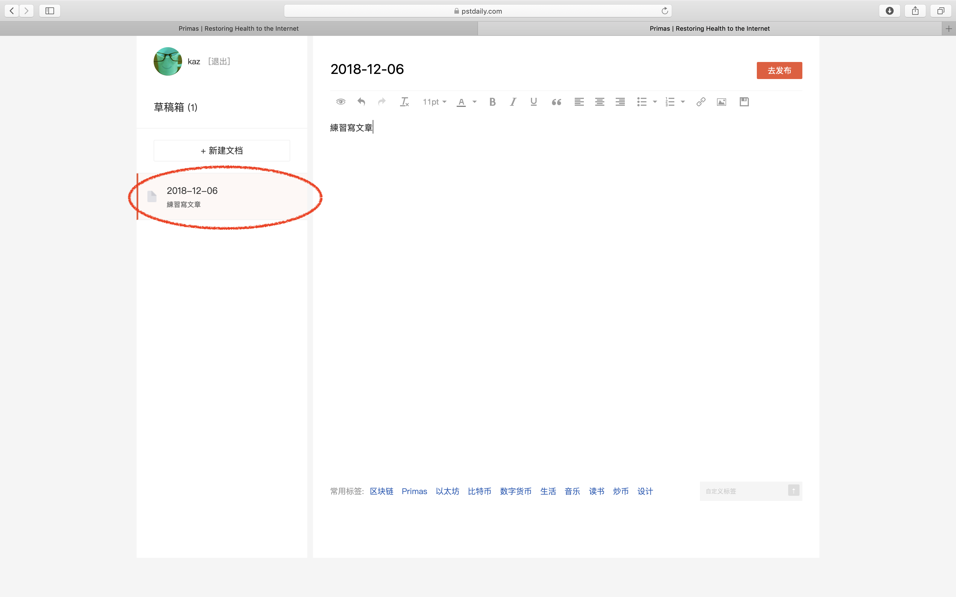Click the 区块链 tag link
The width and height of the screenshot is (956, 597).
[381, 491]
